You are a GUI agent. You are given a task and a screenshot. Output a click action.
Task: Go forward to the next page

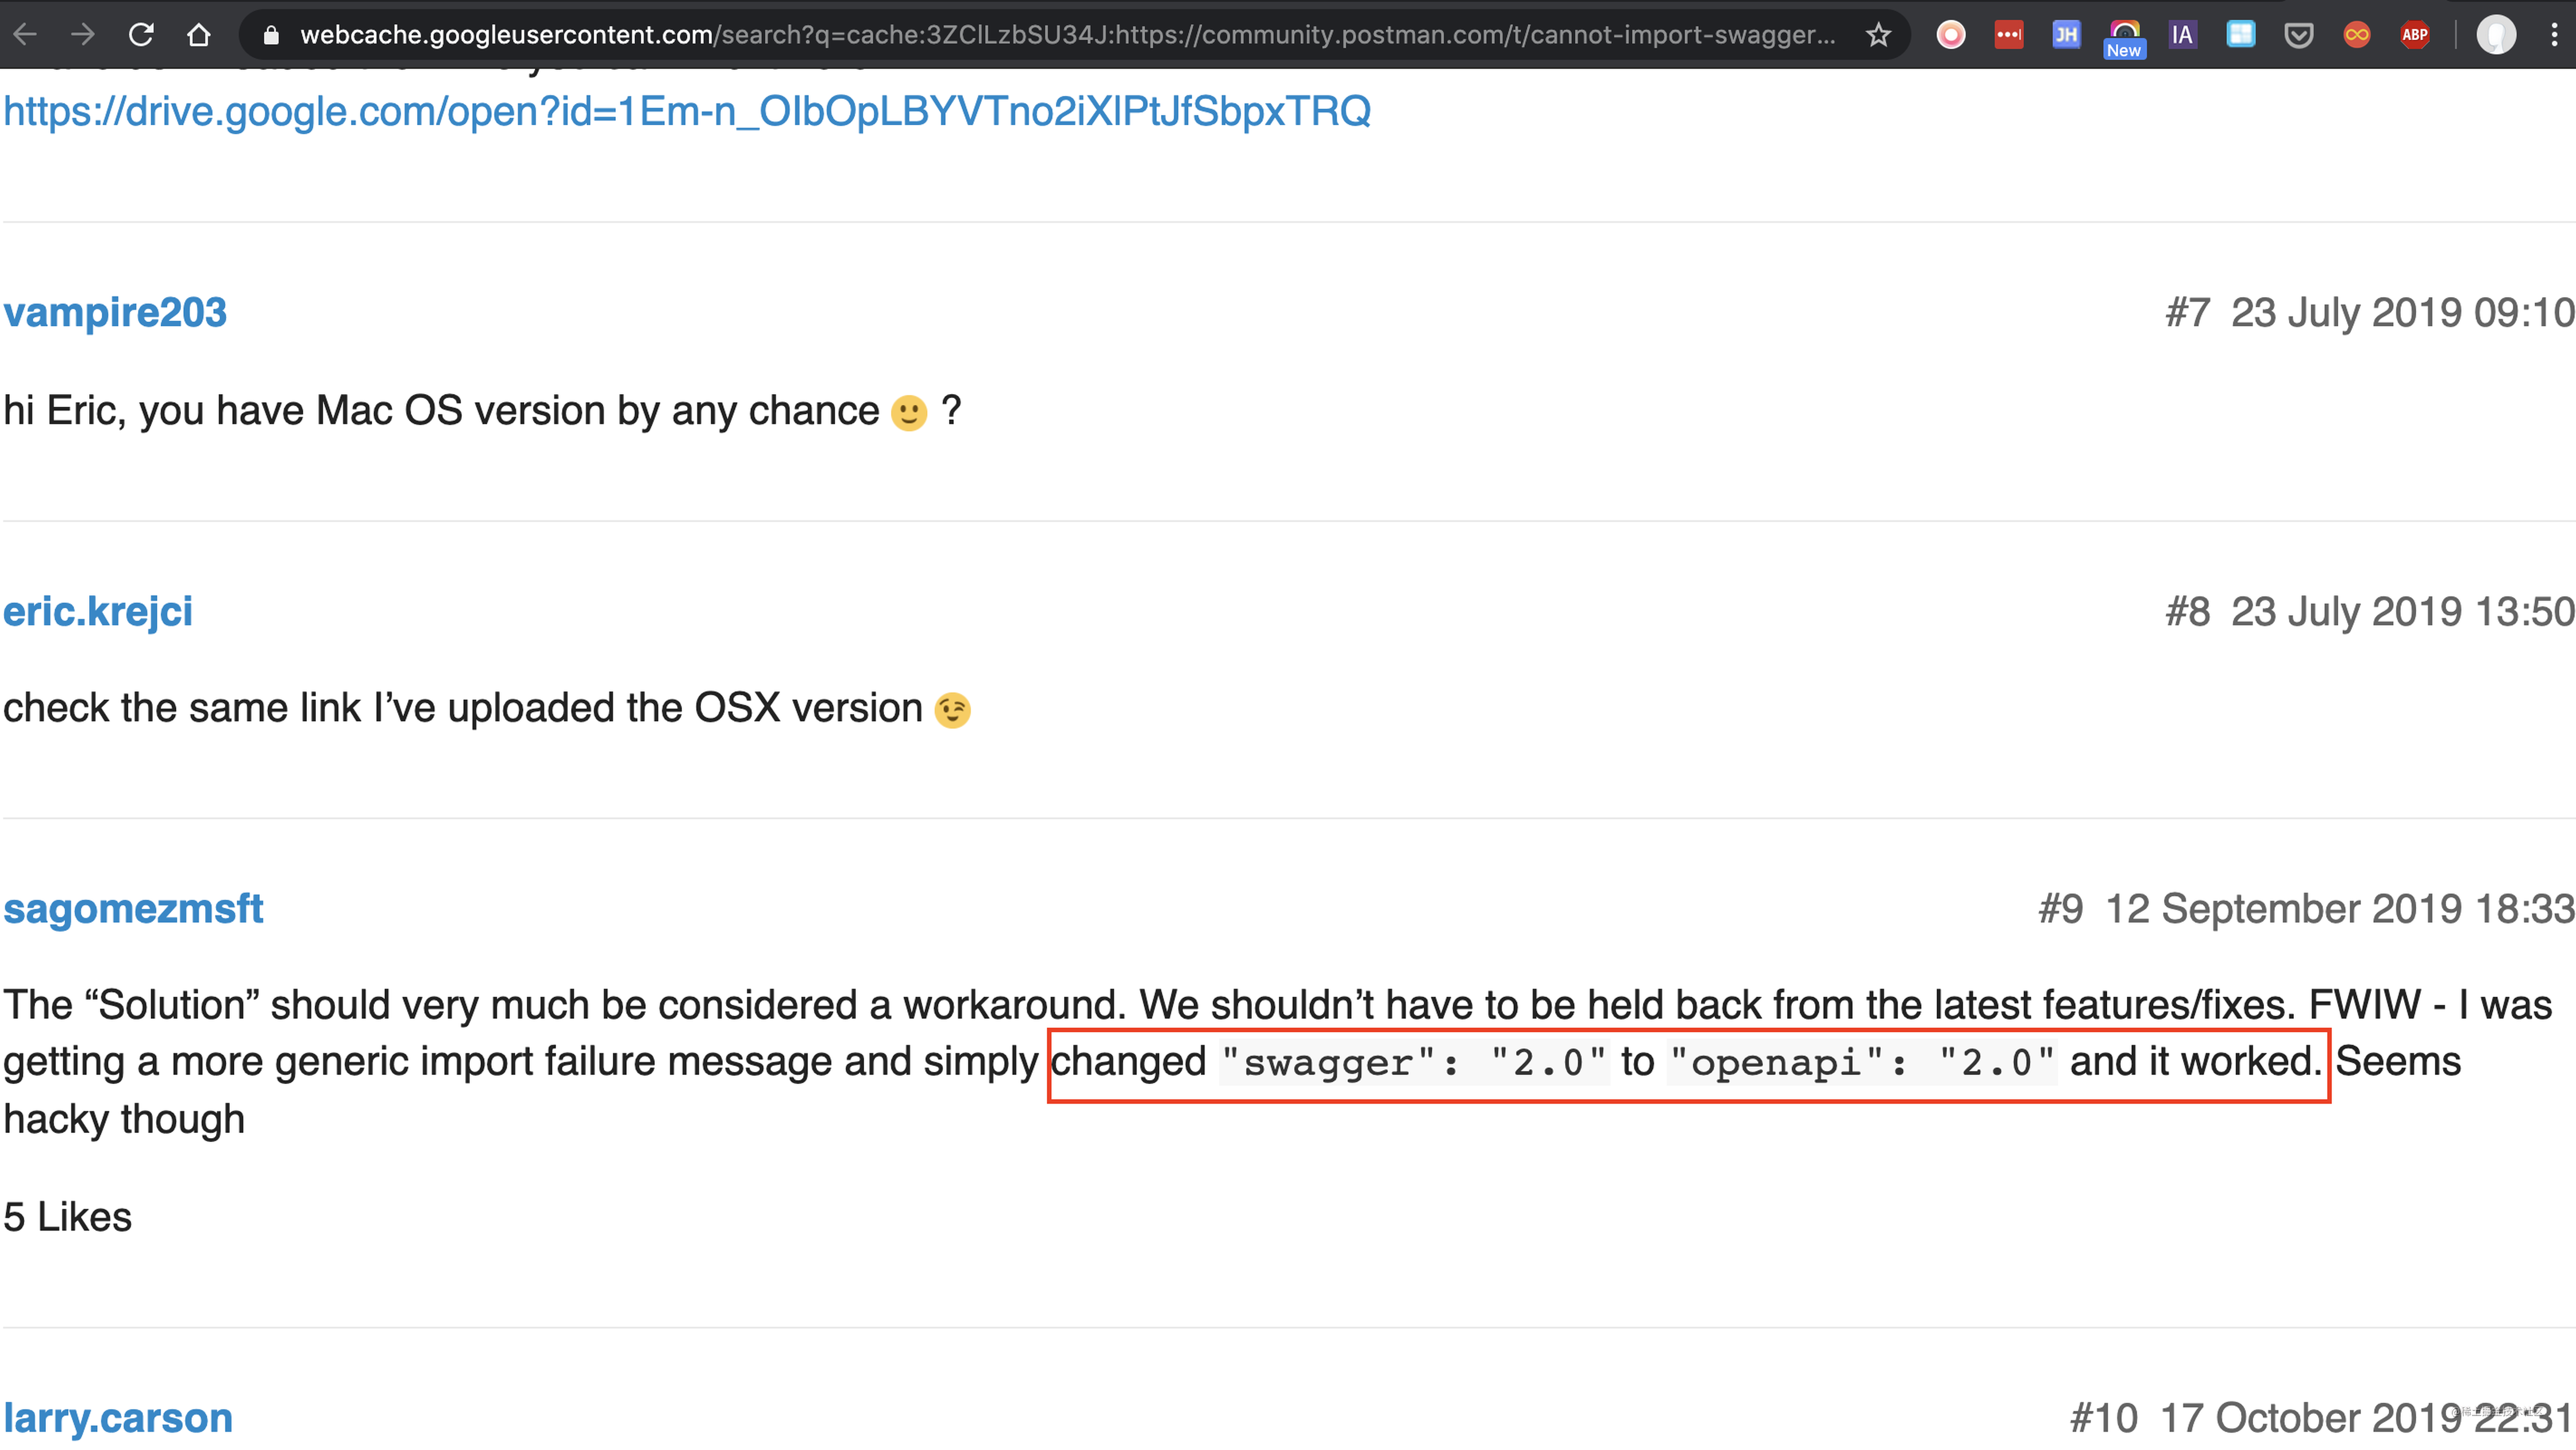pos(83,34)
